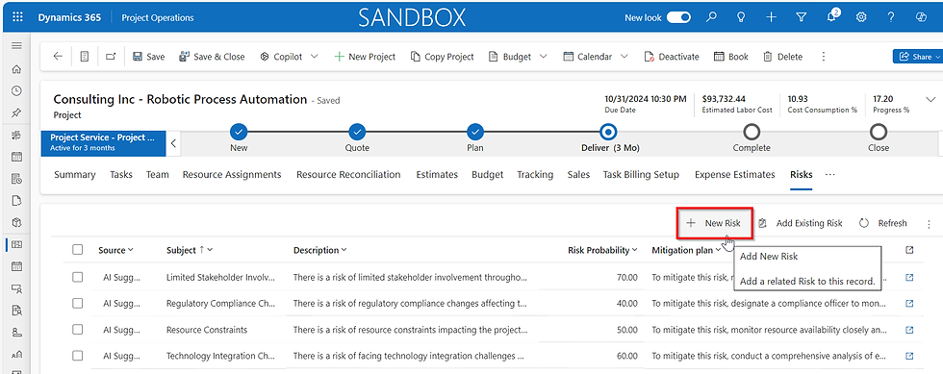
Task: Click Copy Project
Action: point(442,57)
